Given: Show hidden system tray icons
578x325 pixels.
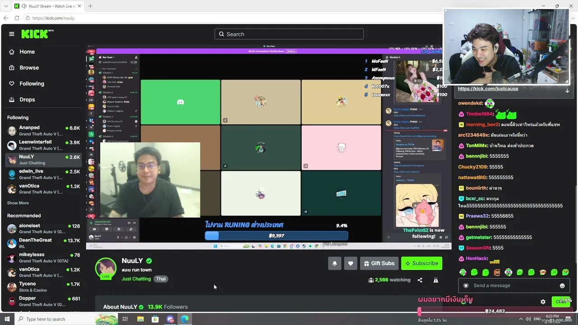Looking at the screenshot, I should [x=521, y=319].
